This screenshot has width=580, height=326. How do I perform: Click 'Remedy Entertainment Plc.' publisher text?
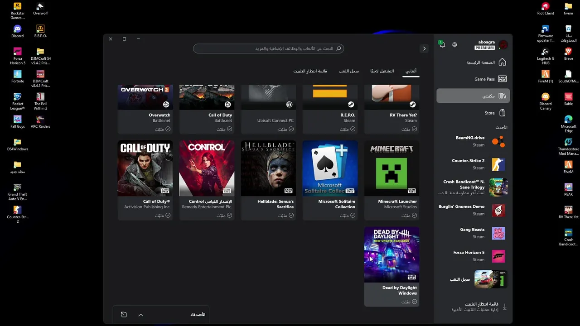[207, 207]
